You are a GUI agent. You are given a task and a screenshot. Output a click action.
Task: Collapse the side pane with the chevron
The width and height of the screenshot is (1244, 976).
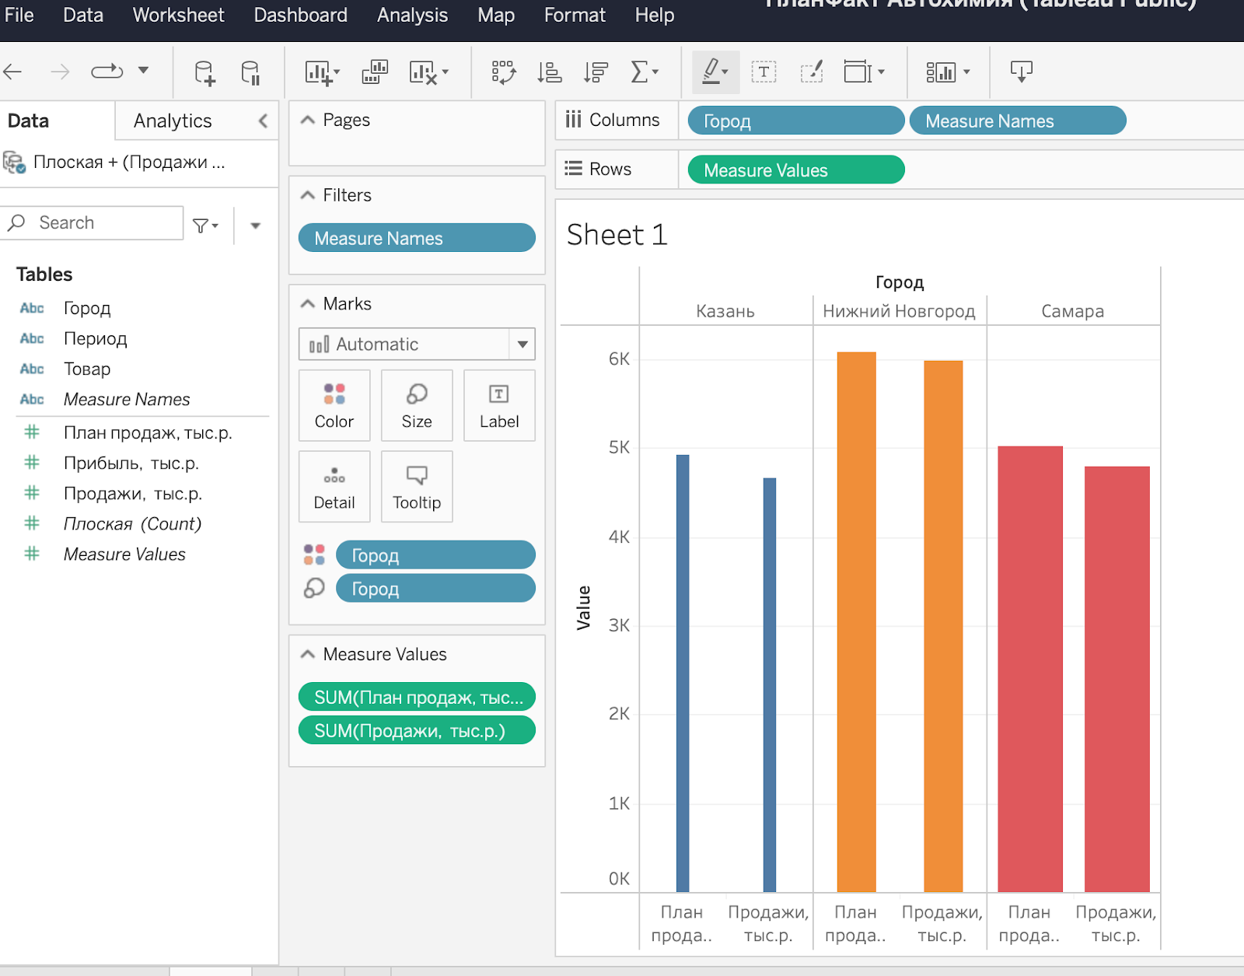coord(264,121)
